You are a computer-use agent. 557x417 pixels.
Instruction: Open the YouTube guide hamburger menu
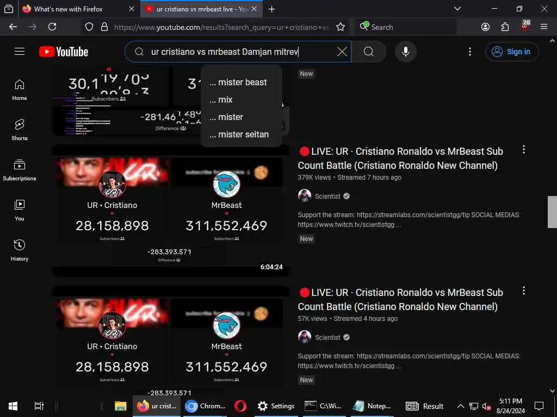point(20,52)
